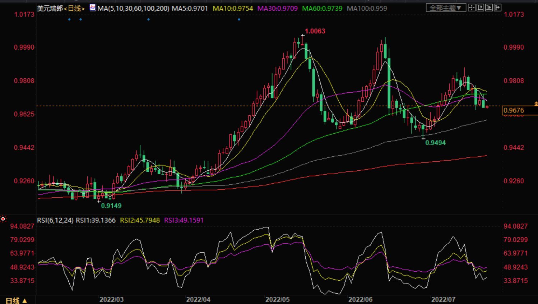Click the orange arrow at right axis edge
The image size is (538, 304).
pos(536,103)
